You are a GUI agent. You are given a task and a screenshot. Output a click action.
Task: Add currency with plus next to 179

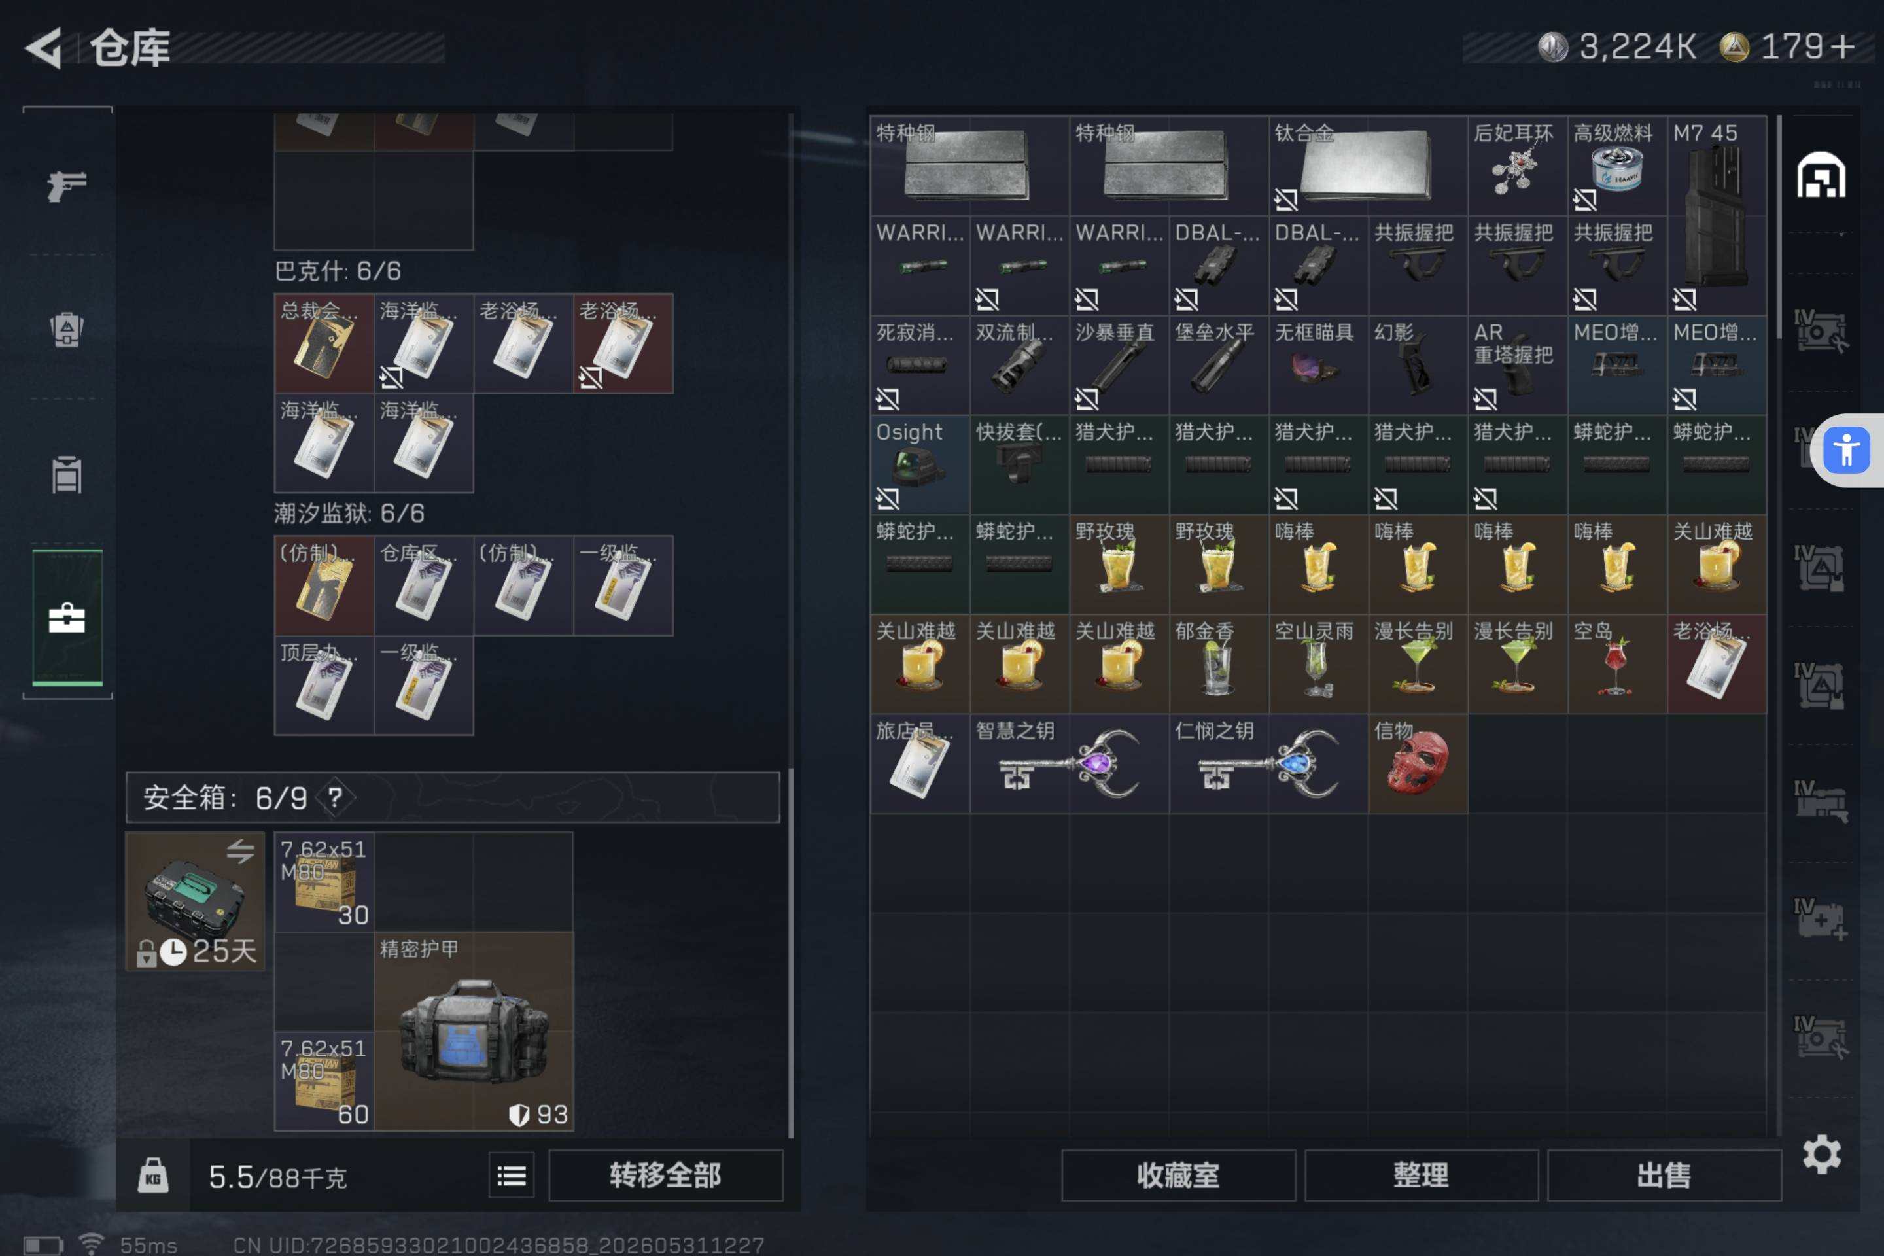(x=1842, y=46)
